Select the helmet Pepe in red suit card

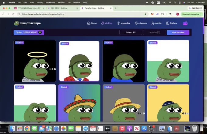tap(79, 61)
